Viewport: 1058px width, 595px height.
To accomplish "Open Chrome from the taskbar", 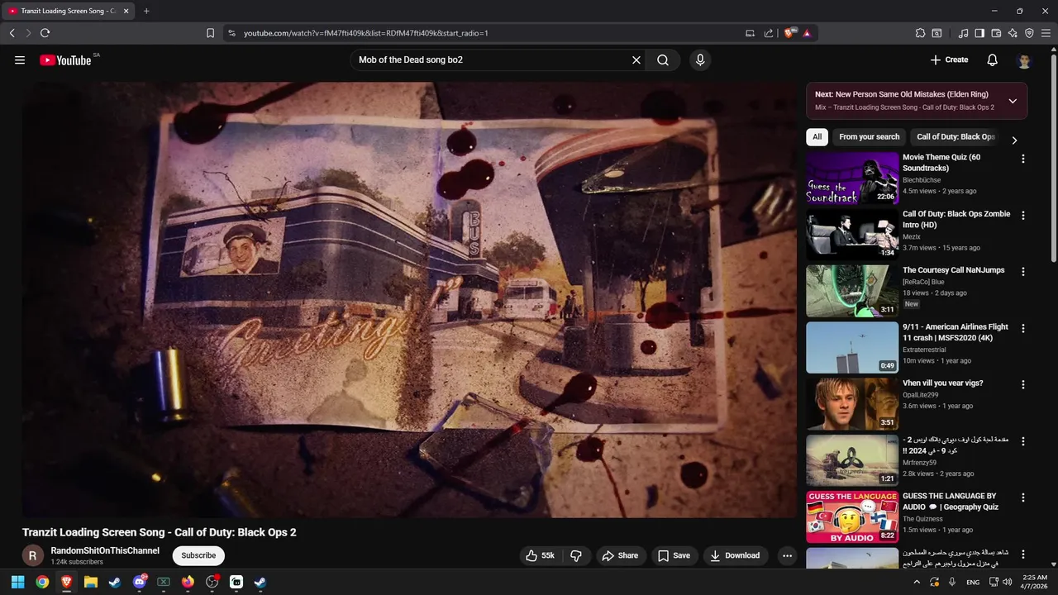I will click(x=42, y=582).
